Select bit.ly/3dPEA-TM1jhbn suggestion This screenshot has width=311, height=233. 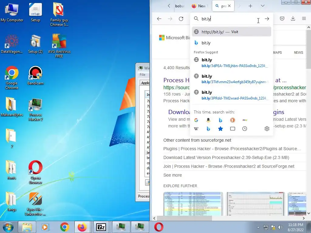(231, 62)
